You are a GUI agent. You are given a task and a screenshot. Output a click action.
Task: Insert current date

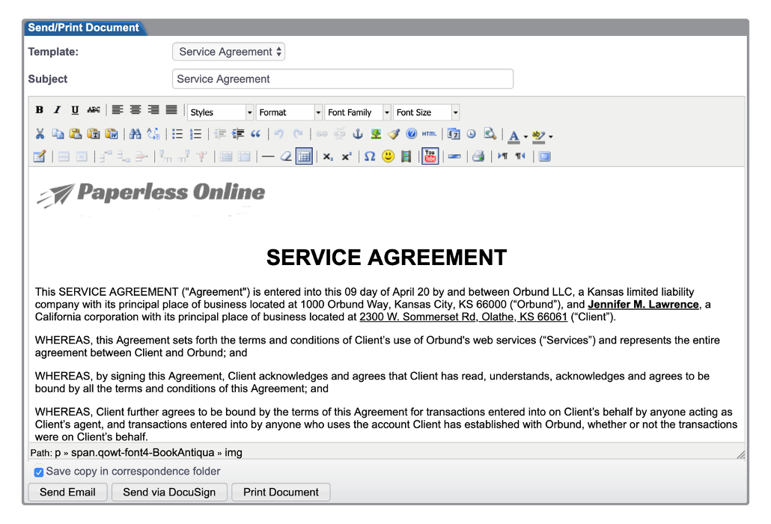454,134
